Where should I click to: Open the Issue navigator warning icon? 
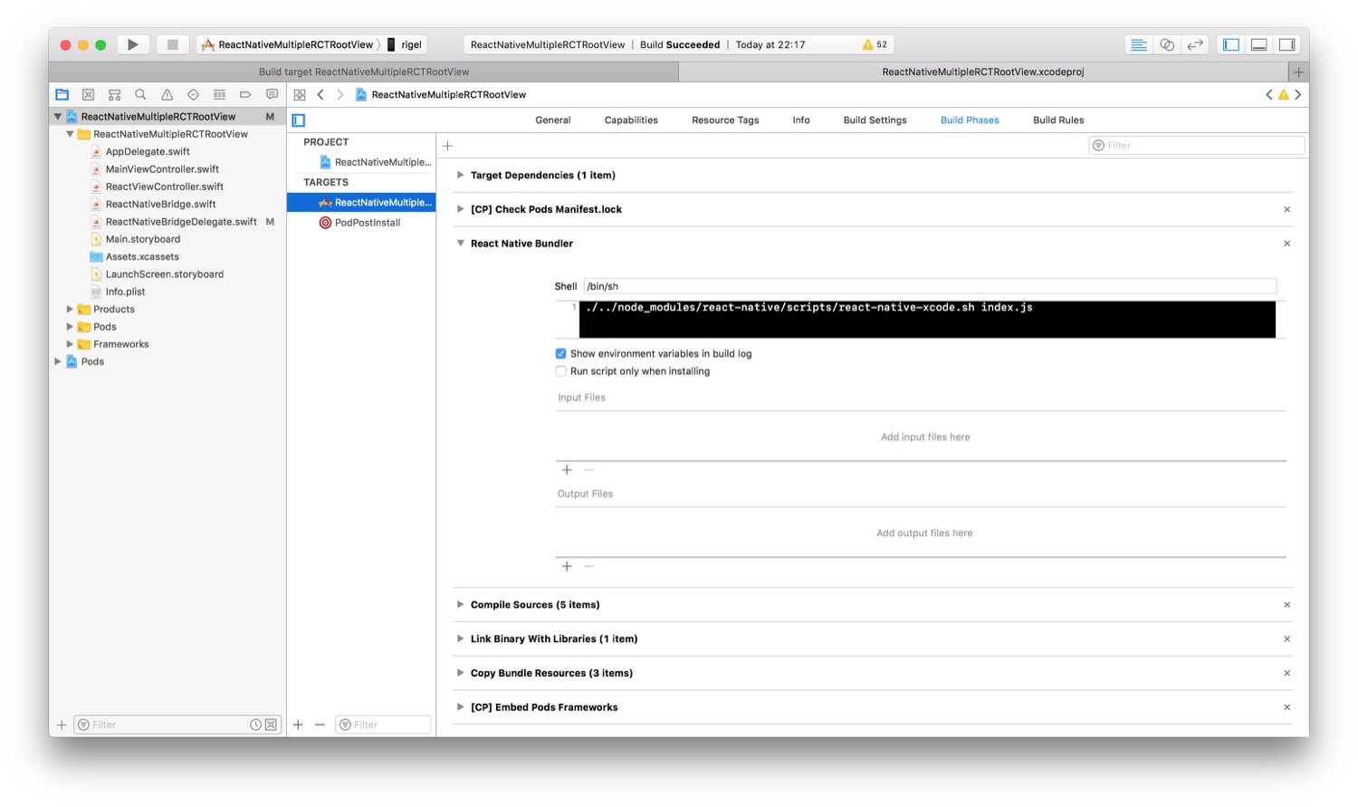(x=167, y=94)
